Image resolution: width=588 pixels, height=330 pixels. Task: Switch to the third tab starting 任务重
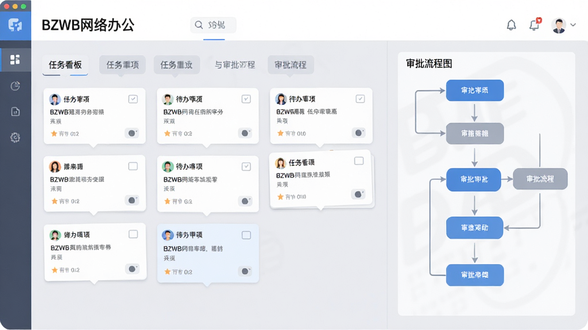pos(177,65)
